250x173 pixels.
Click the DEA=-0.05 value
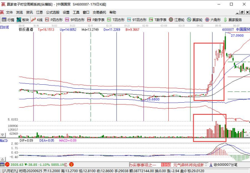tap(47, 141)
